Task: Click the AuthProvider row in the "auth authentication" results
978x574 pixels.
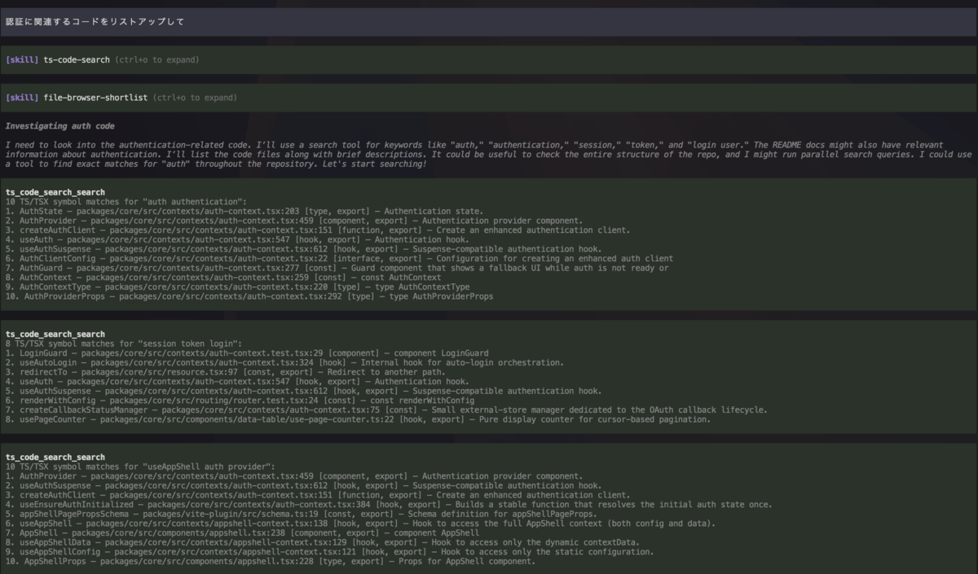Action: (x=294, y=221)
